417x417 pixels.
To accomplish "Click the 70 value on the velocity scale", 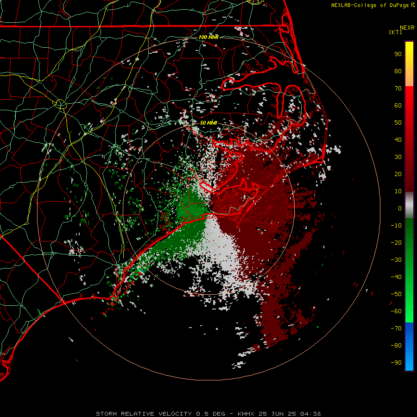I will tap(398, 88).
